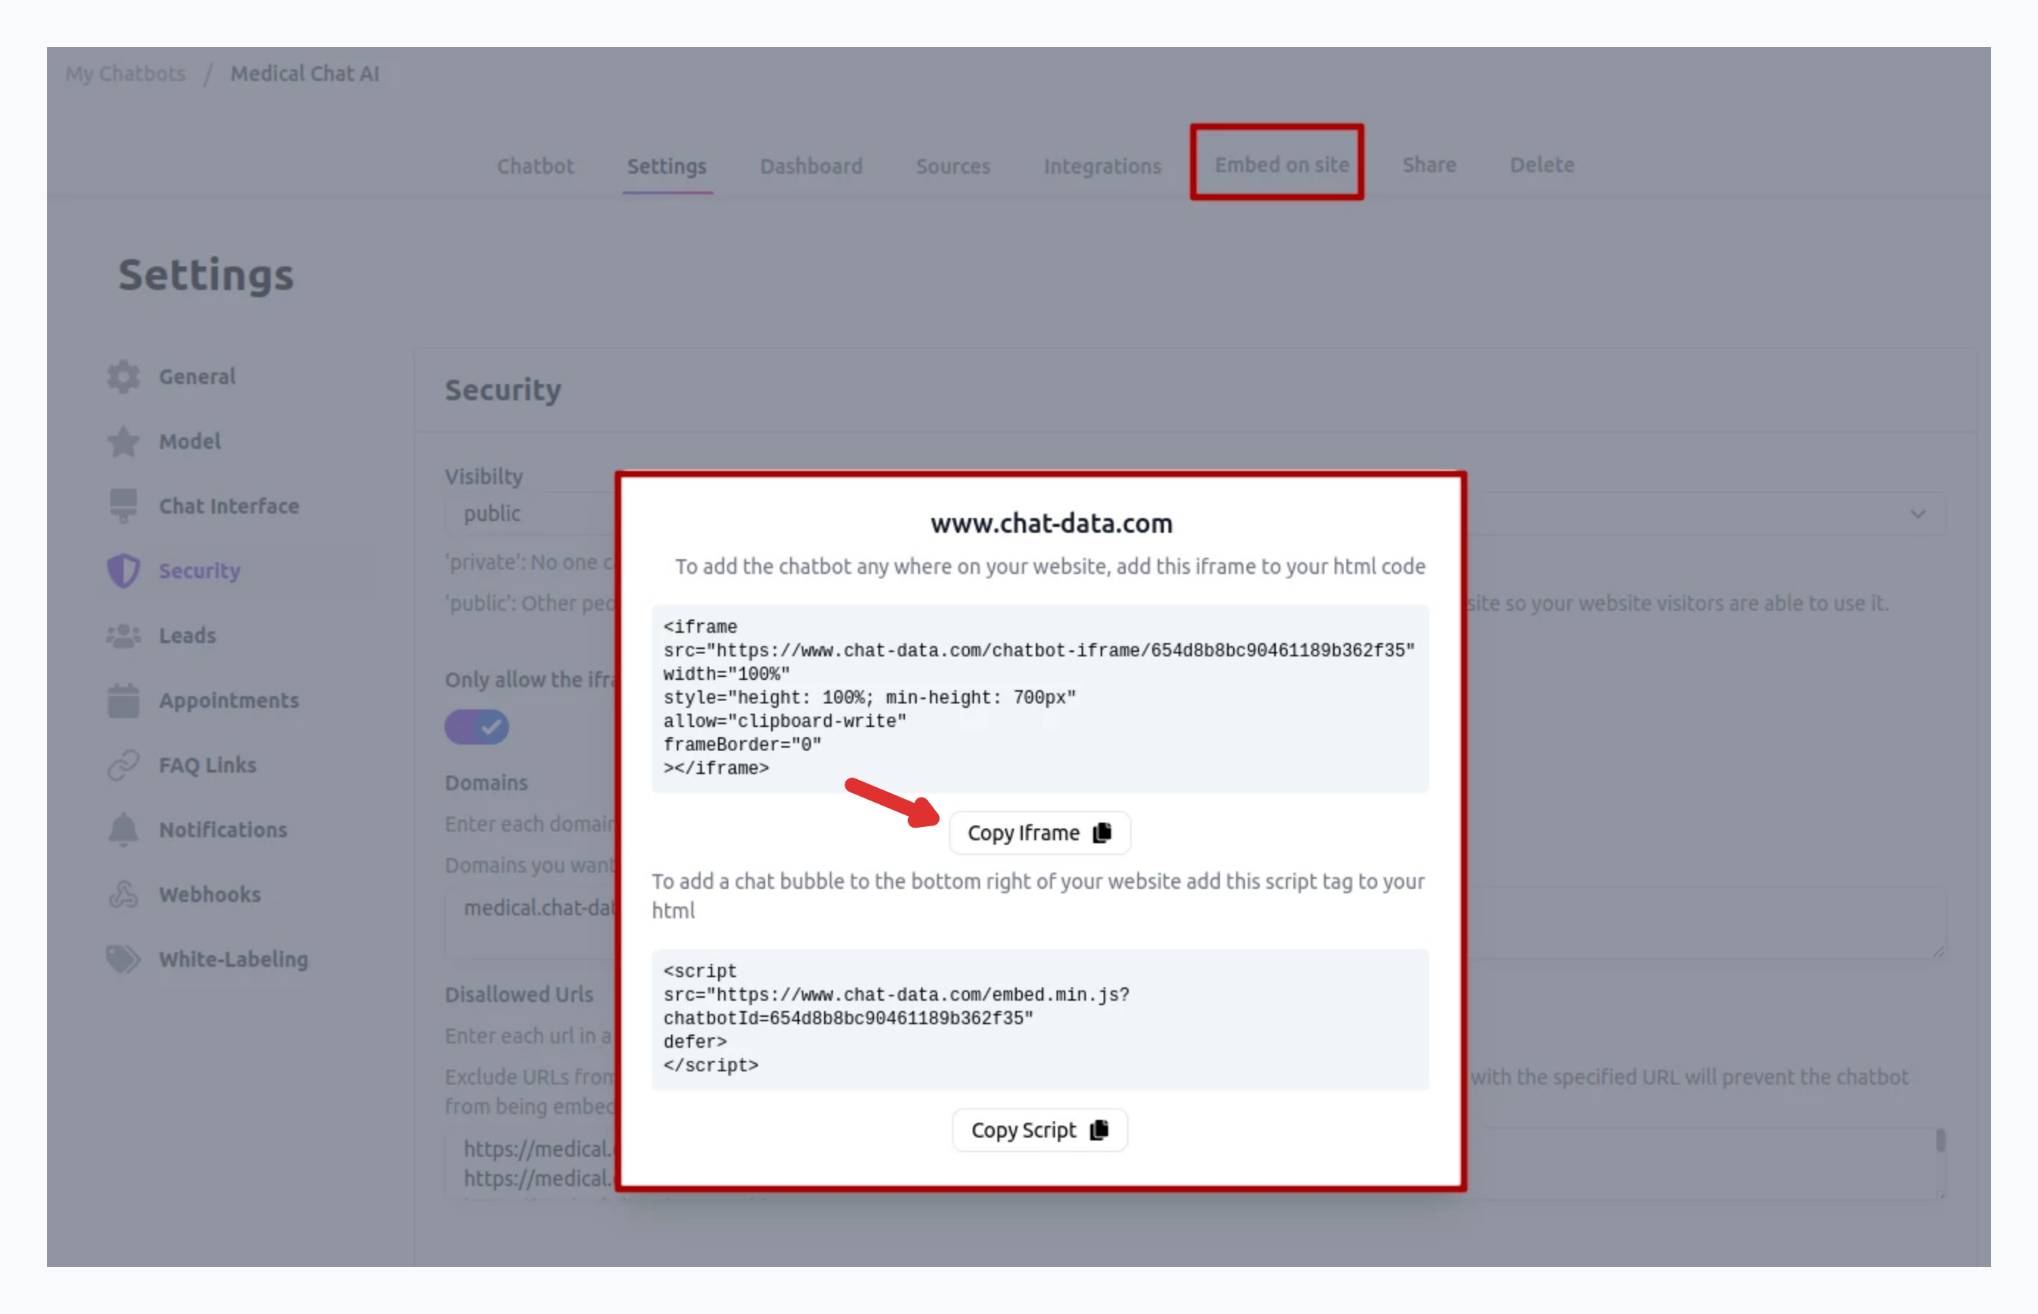The width and height of the screenshot is (2038, 1314).
Task: Click Medical Chat AI breadcrumb
Action: click(x=305, y=74)
